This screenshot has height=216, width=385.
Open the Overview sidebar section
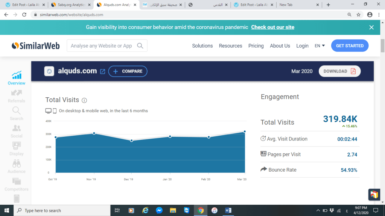[17, 78]
